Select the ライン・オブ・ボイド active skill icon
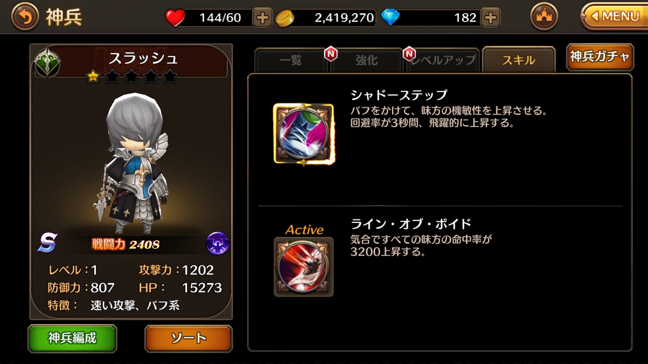Image resolution: width=648 pixels, height=364 pixels. [304, 267]
